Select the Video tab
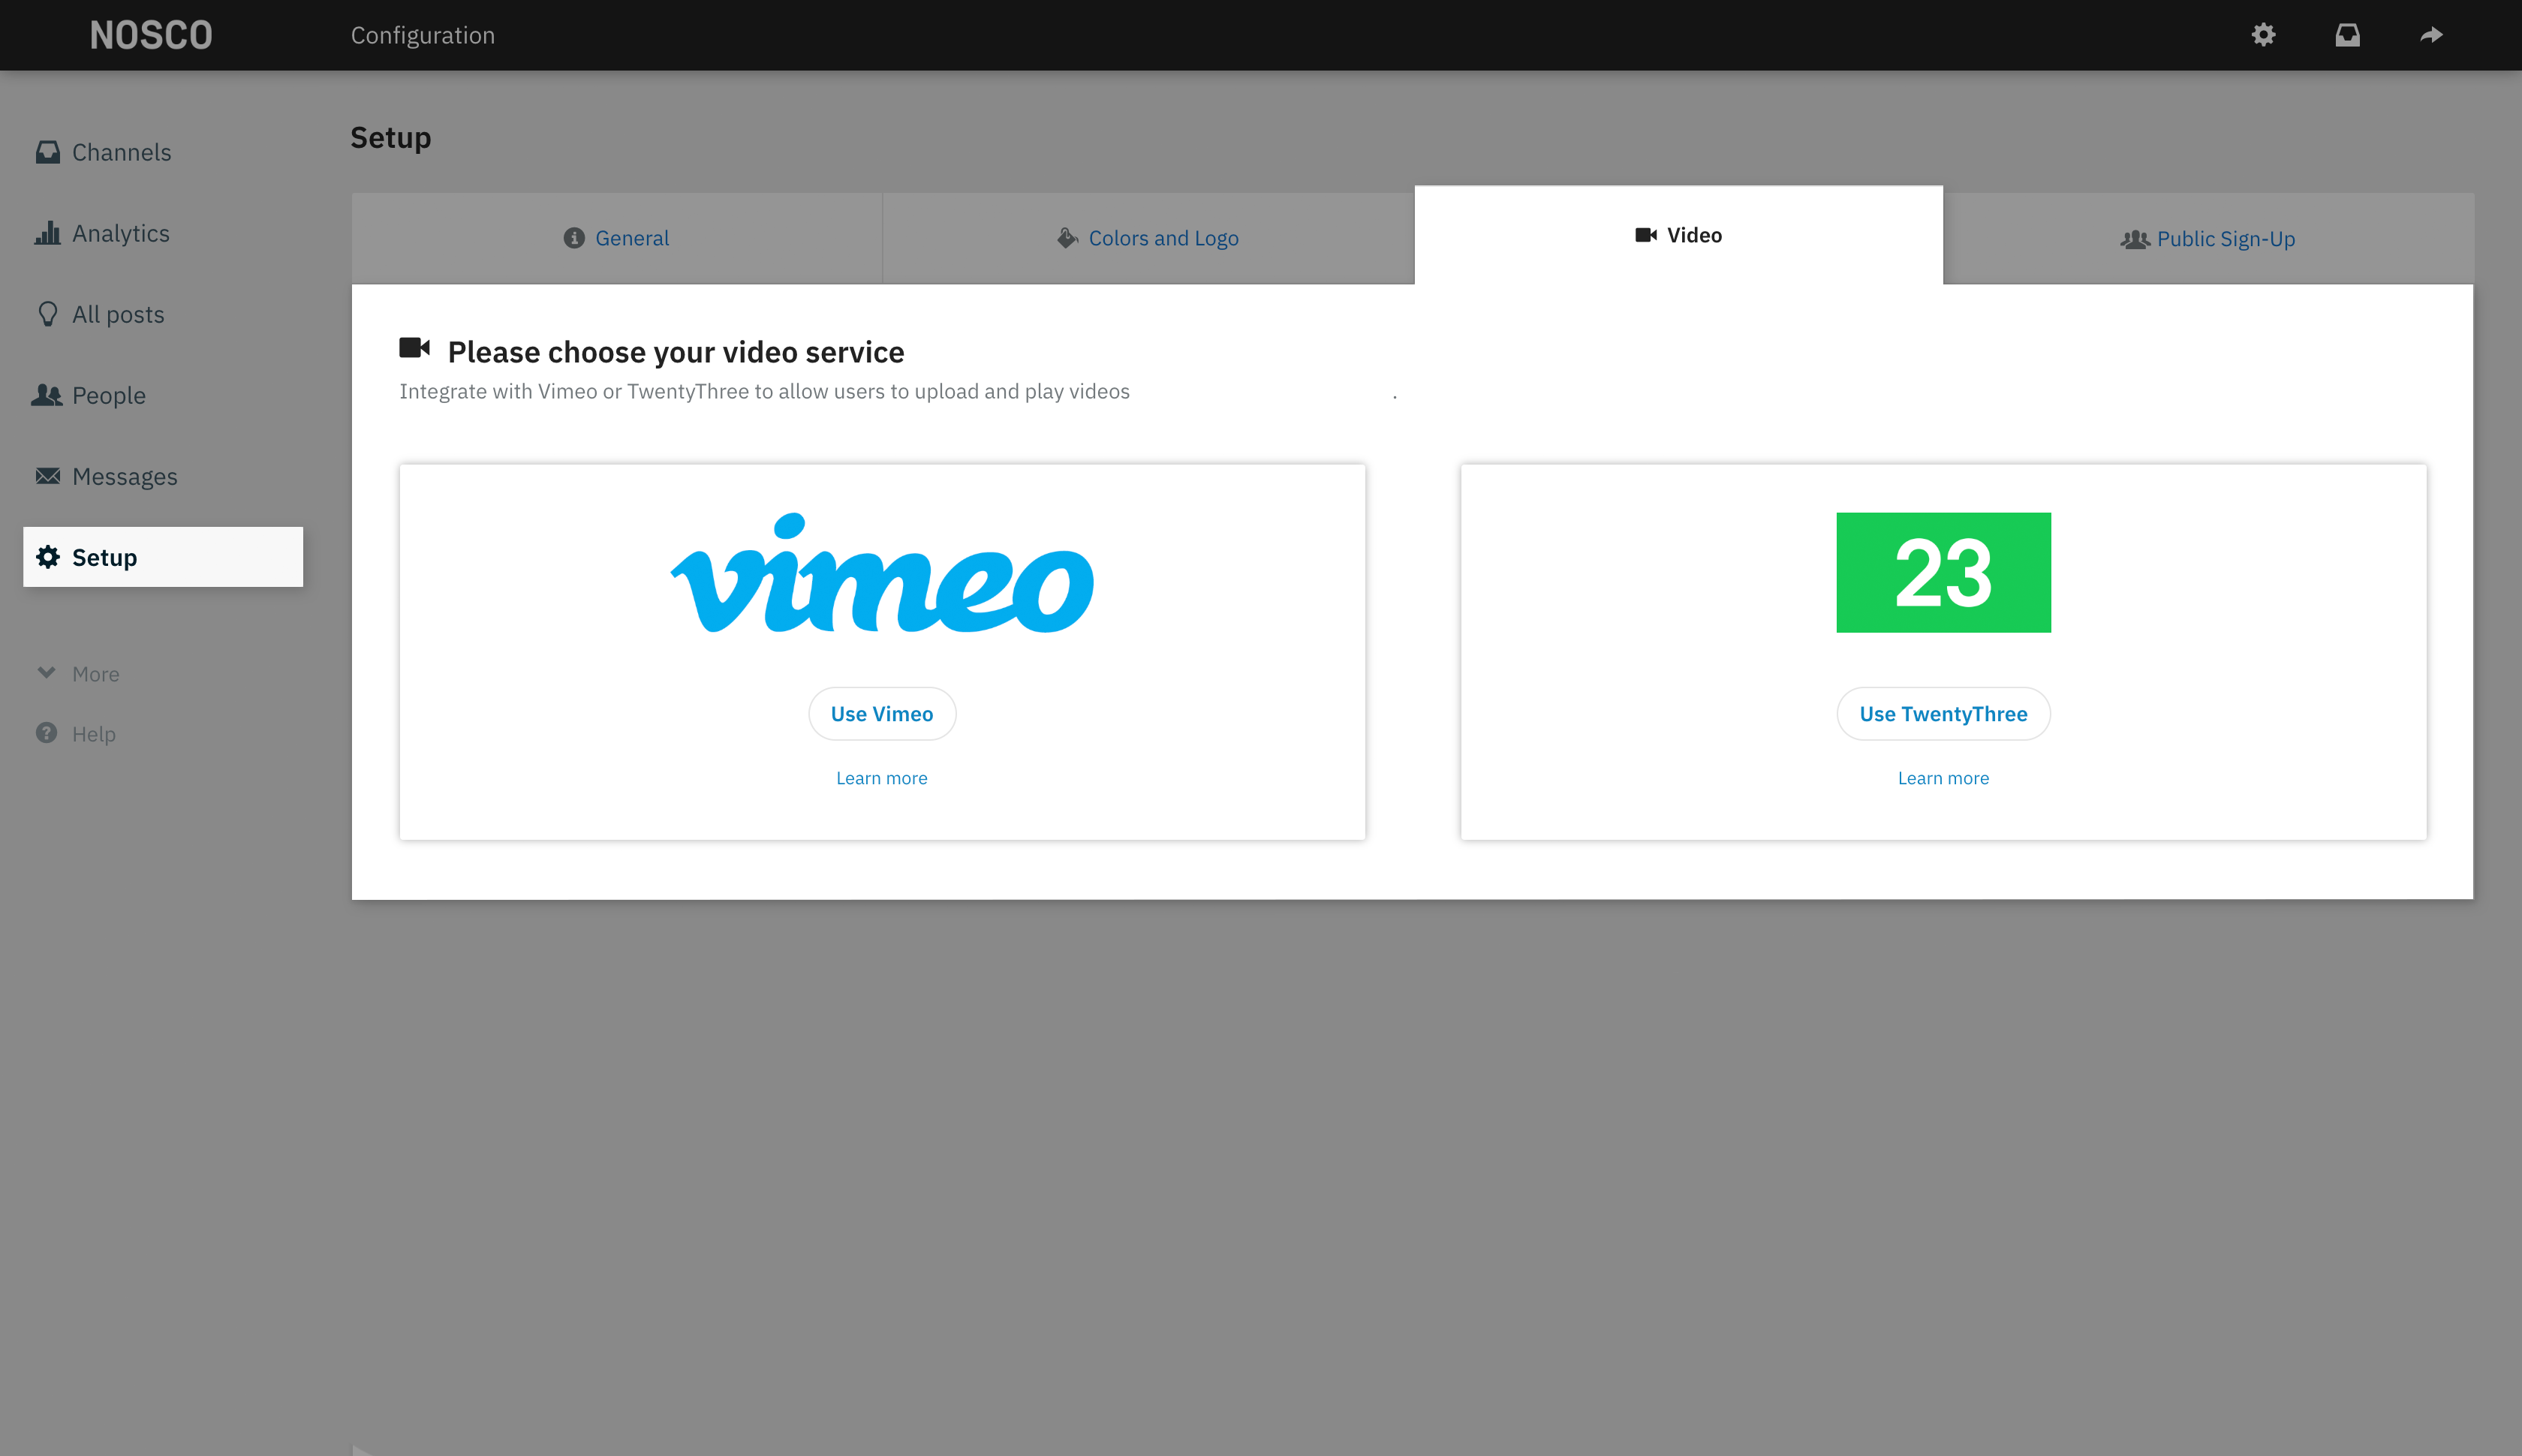 pos(1678,235)
